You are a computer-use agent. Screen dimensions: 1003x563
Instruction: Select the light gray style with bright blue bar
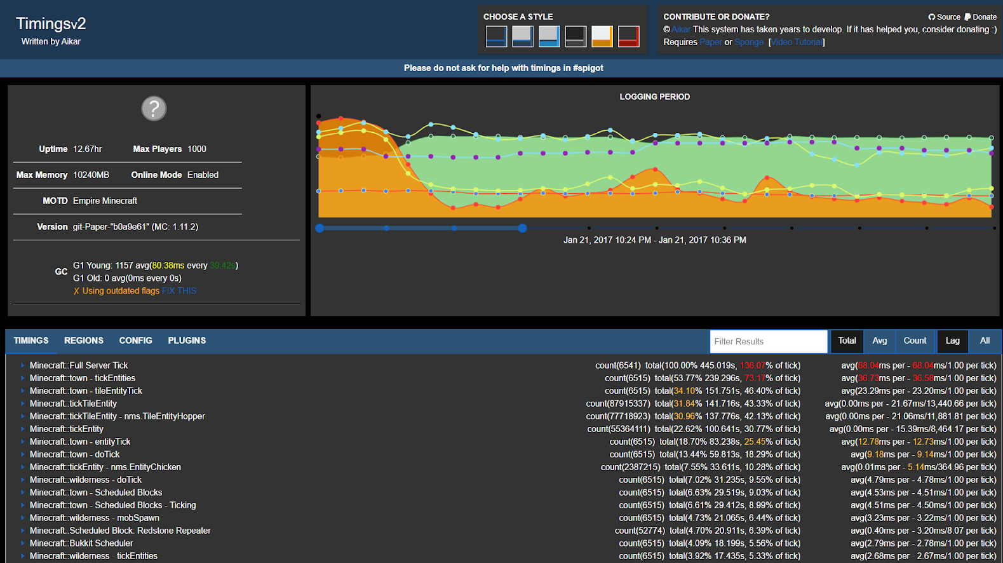tap(549, 36)
